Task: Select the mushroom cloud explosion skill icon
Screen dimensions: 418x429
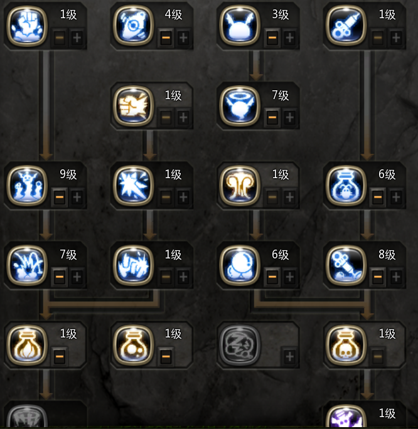Action: coord(240,186)
